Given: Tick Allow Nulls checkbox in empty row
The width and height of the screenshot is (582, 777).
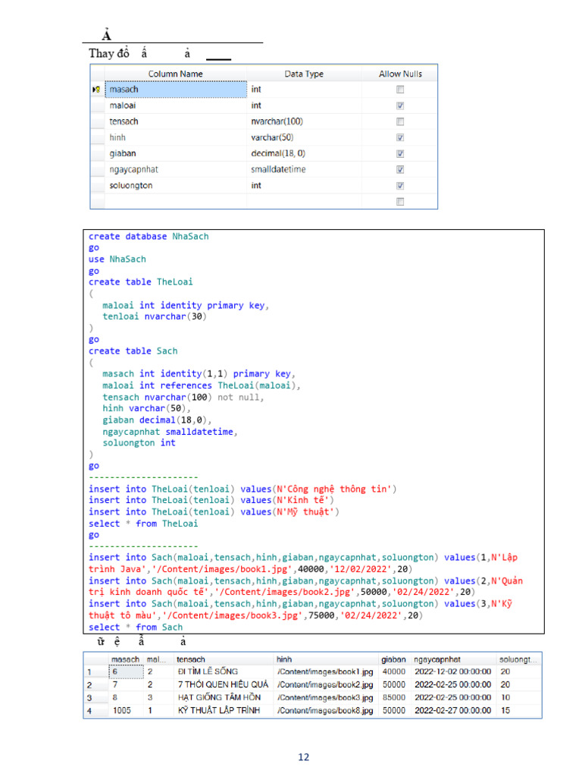Looking at the screenshot, I should 400,202.
